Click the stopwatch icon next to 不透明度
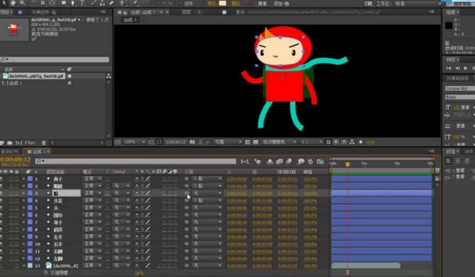Screen dimensions: 475x277 pyautogui.click(x=46, y=273)
